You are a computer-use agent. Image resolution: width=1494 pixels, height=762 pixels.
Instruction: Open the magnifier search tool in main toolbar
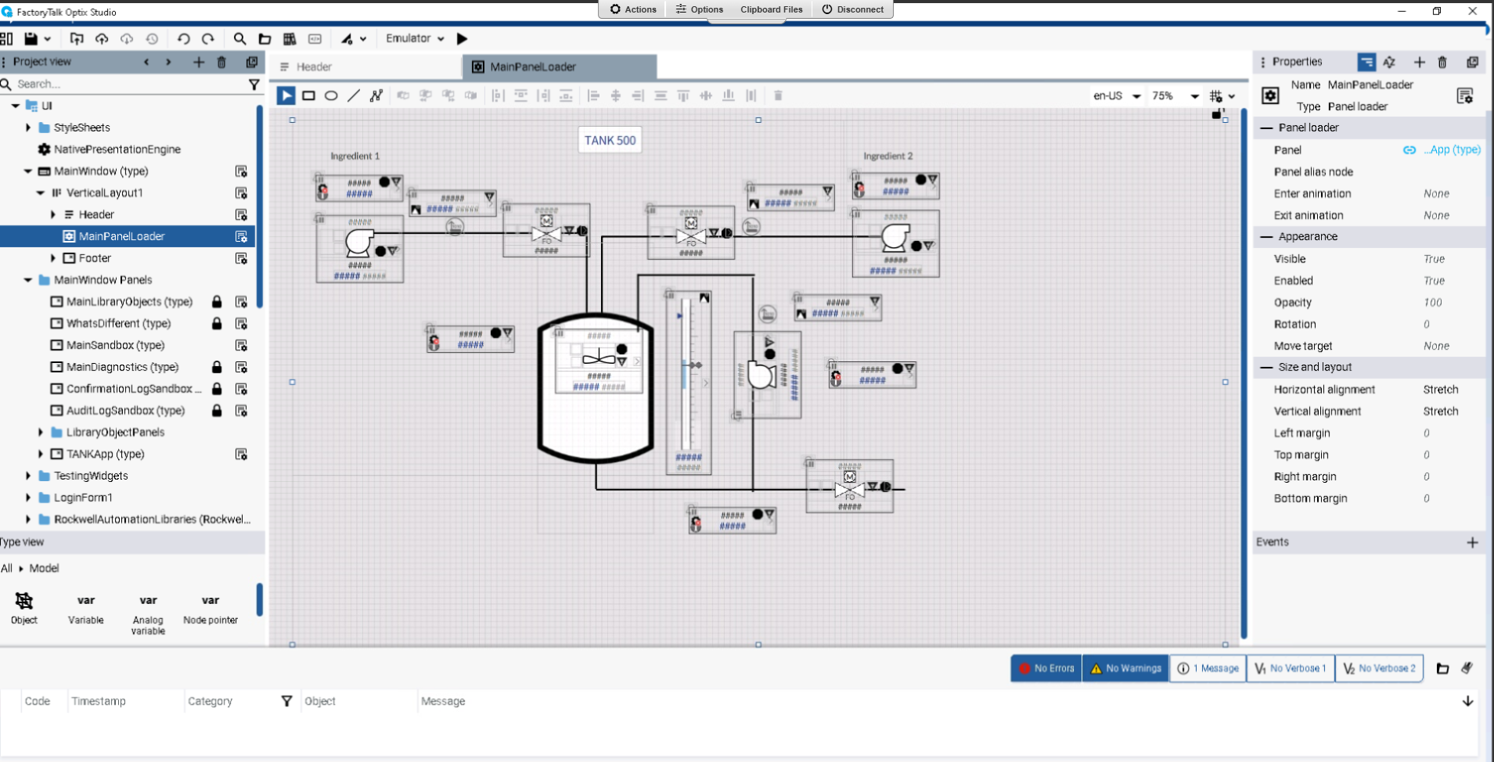[239, 38]
